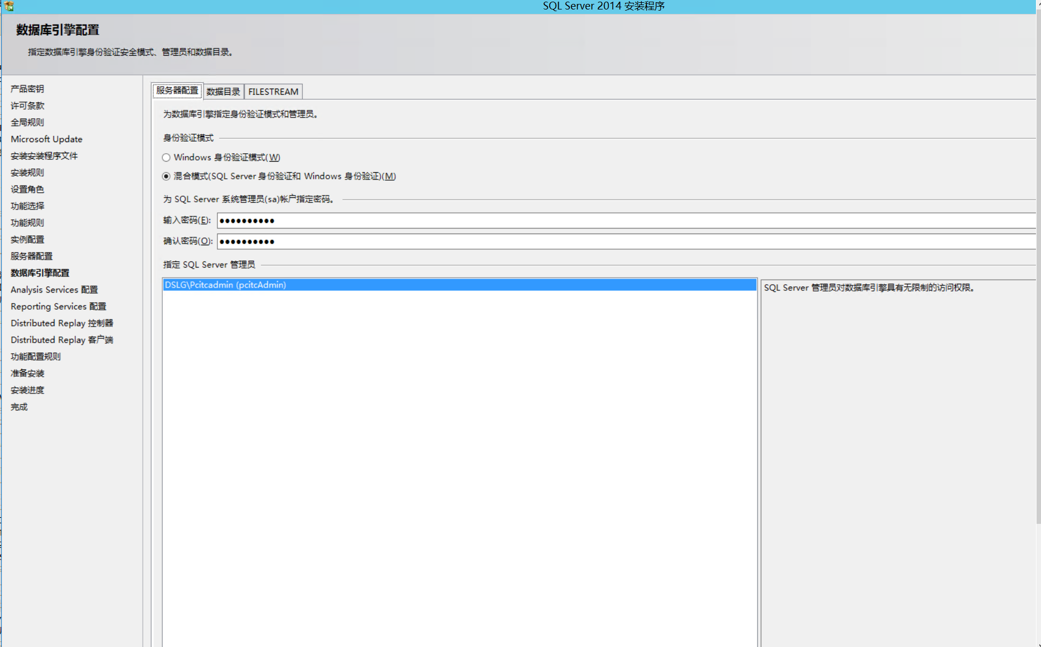Click 完成 step in sidebar

pyautogui.click(x=19, y=406)
